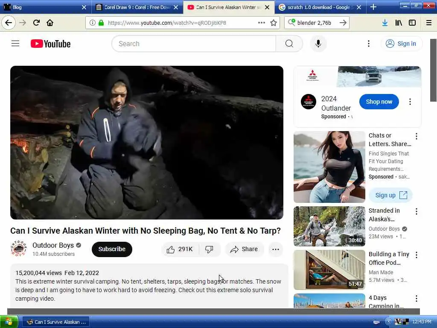Click Mitsubishi round logo on Outlander ad
This screenshot has width=437, height=328.
click(x=308, y=102)
